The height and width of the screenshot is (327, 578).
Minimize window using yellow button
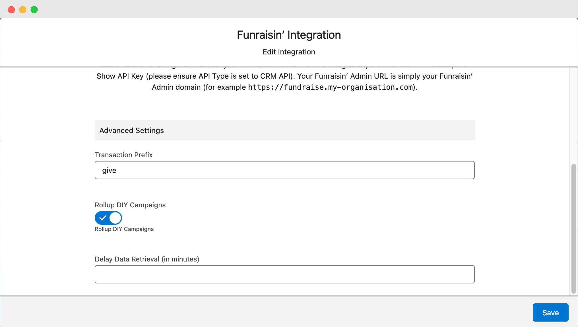23,10
